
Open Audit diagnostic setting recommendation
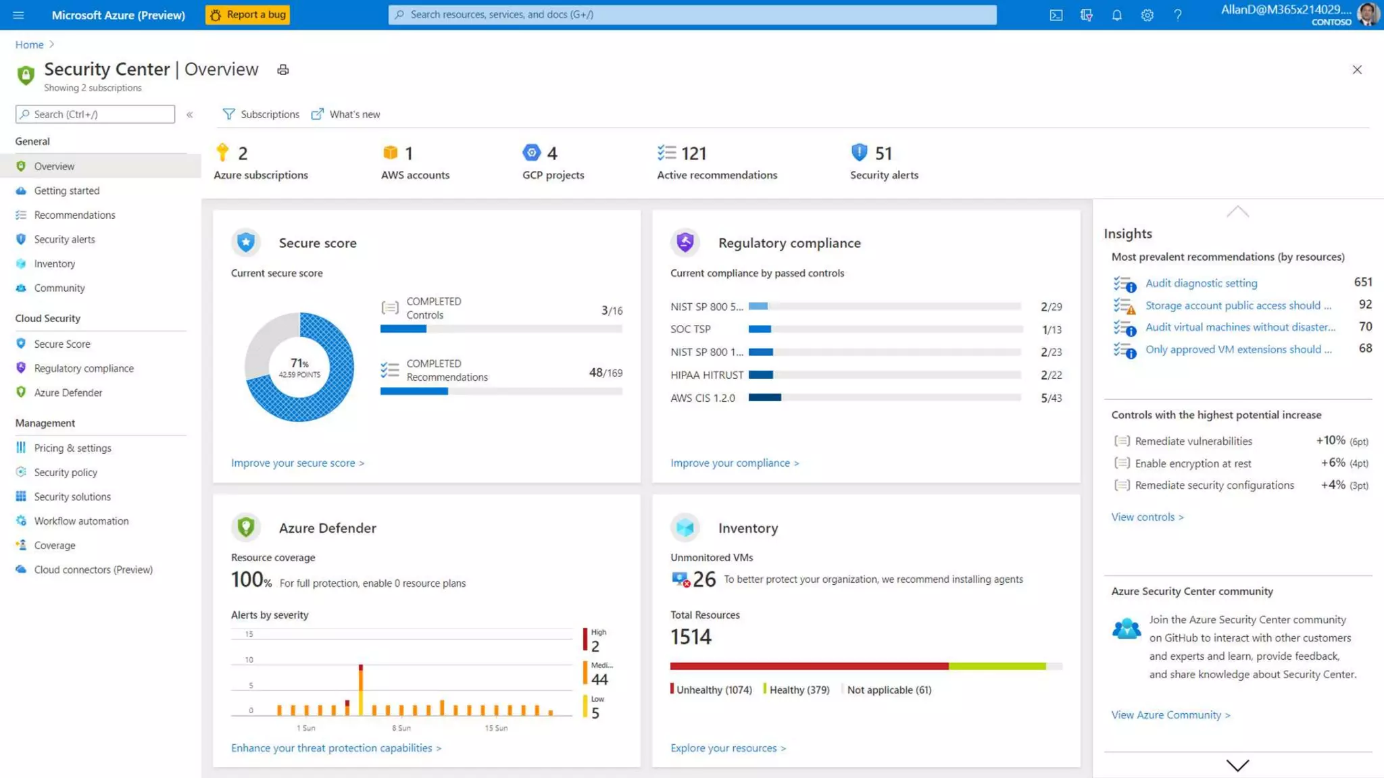tap(1201, 283)
